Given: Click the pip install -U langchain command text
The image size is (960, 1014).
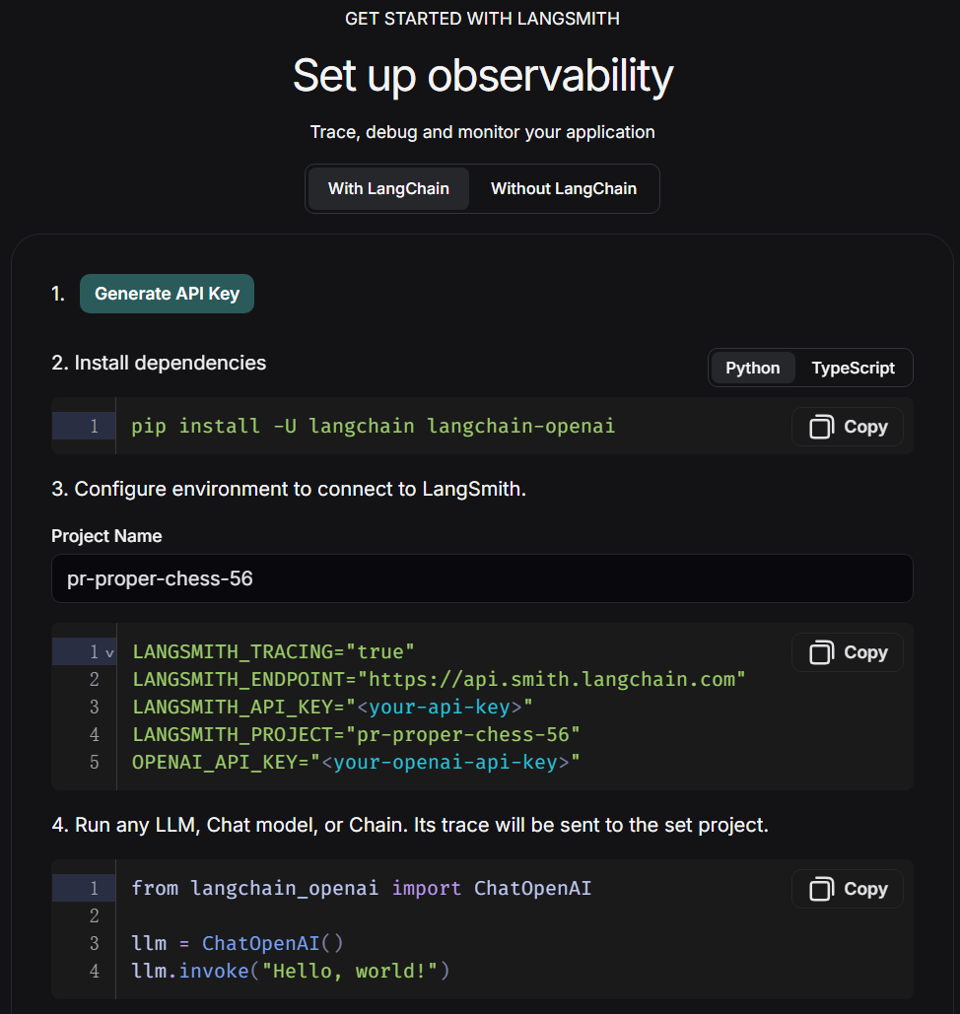Looking at the screenshot, I should [x=374, y=426].
